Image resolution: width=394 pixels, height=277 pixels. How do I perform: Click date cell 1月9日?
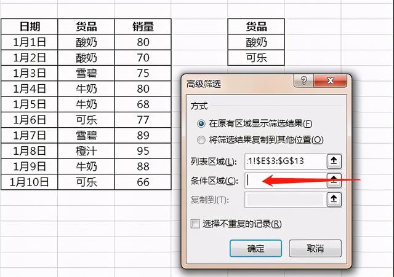click(x=30, y=166)
